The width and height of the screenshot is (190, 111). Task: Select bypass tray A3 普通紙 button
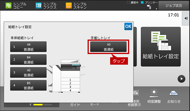pos(108,47)
